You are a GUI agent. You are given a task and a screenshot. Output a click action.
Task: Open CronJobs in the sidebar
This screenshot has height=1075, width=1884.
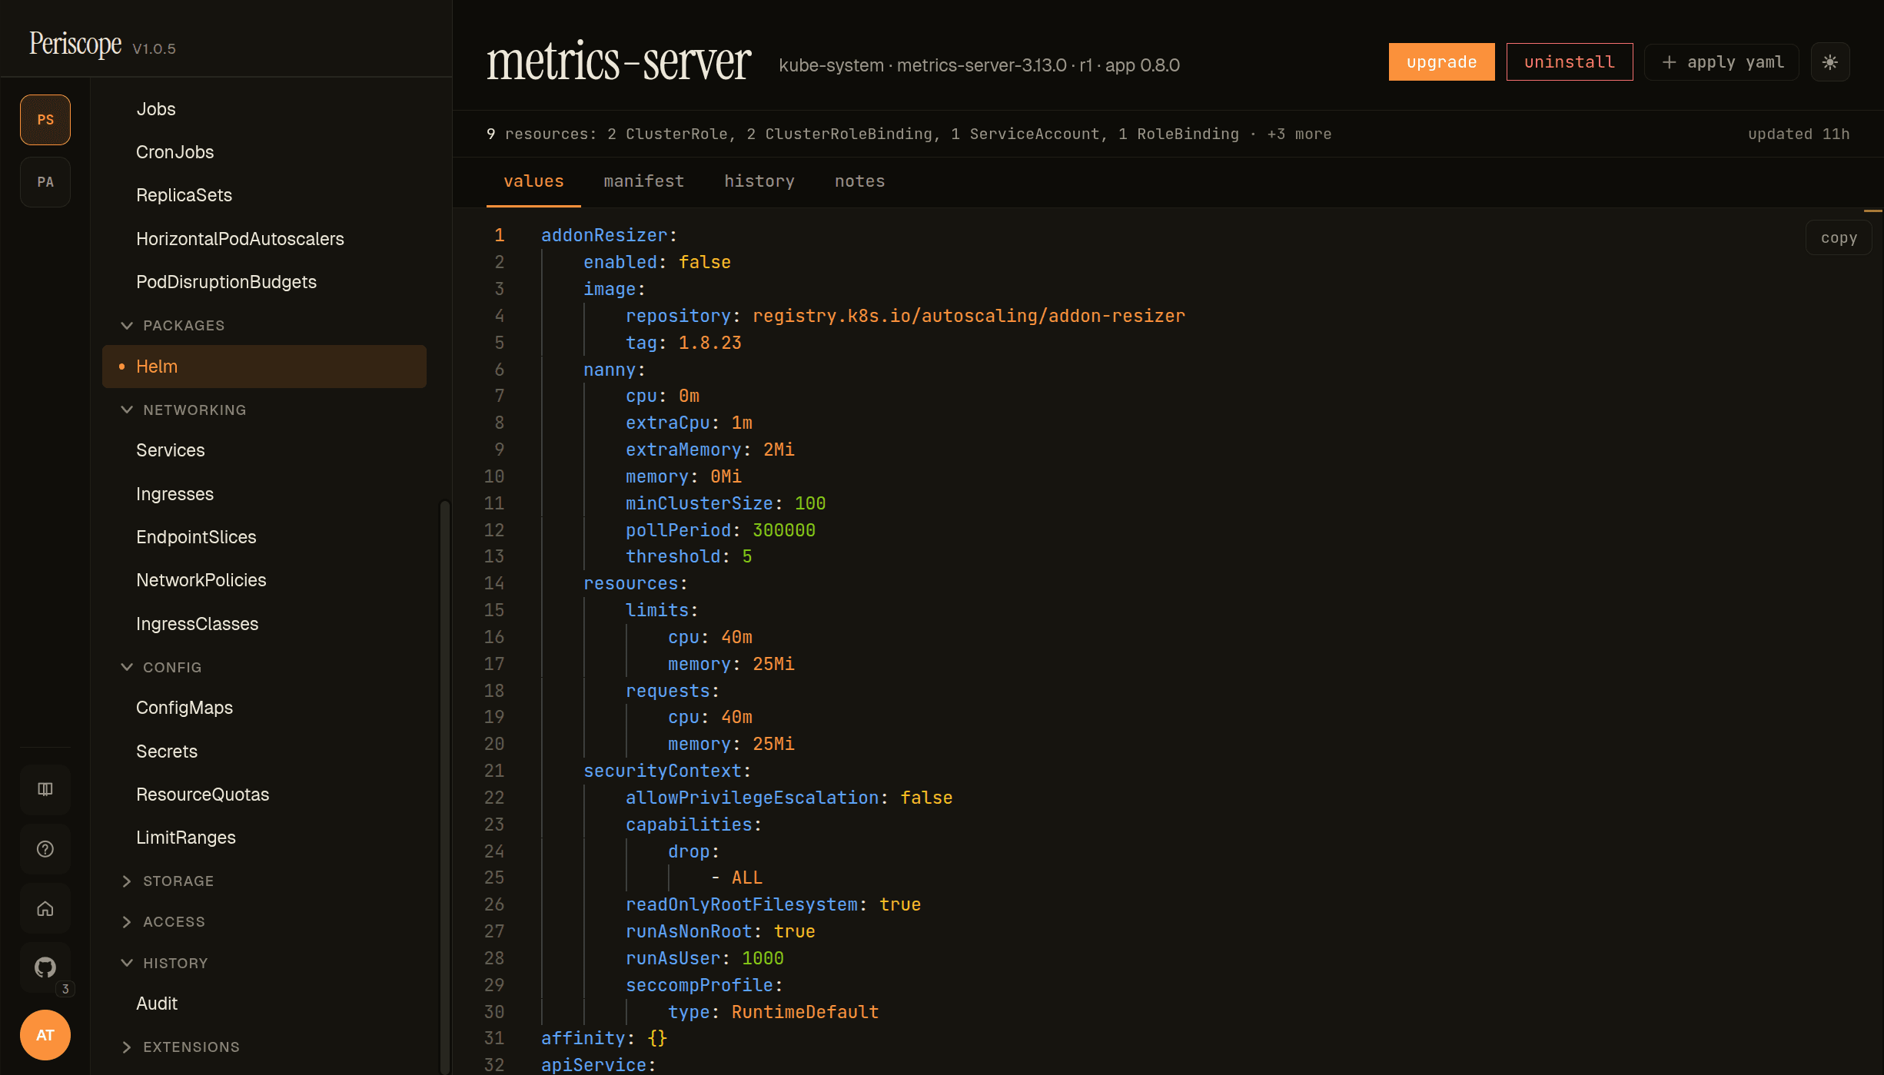click(264, 152)
